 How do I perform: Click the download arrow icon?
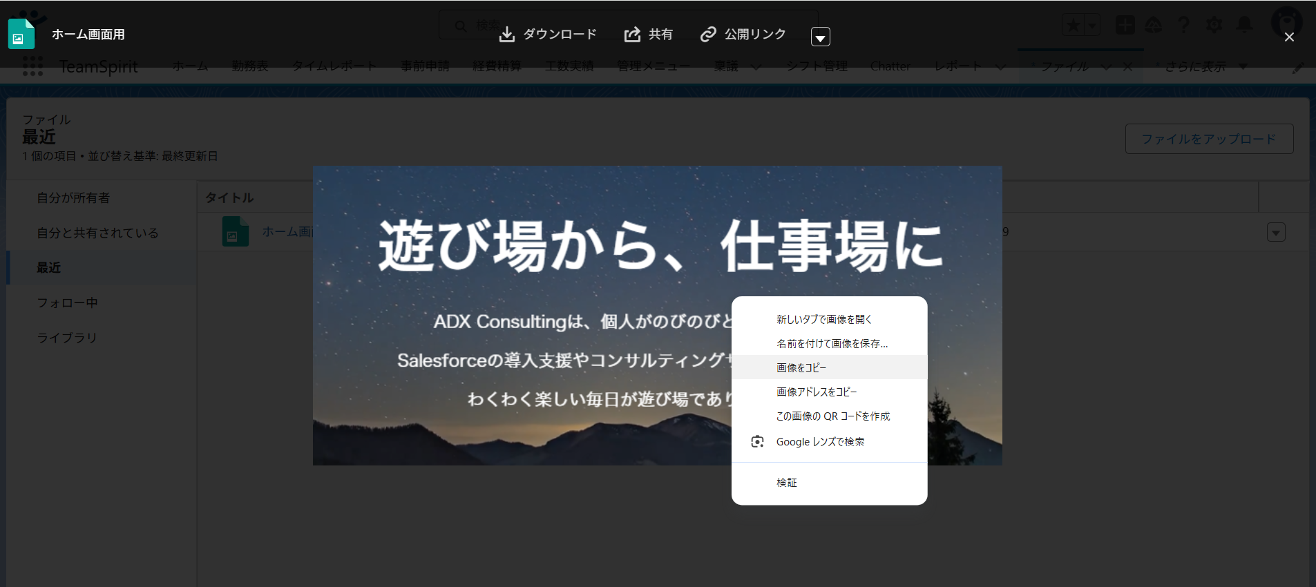pos(507,35)
